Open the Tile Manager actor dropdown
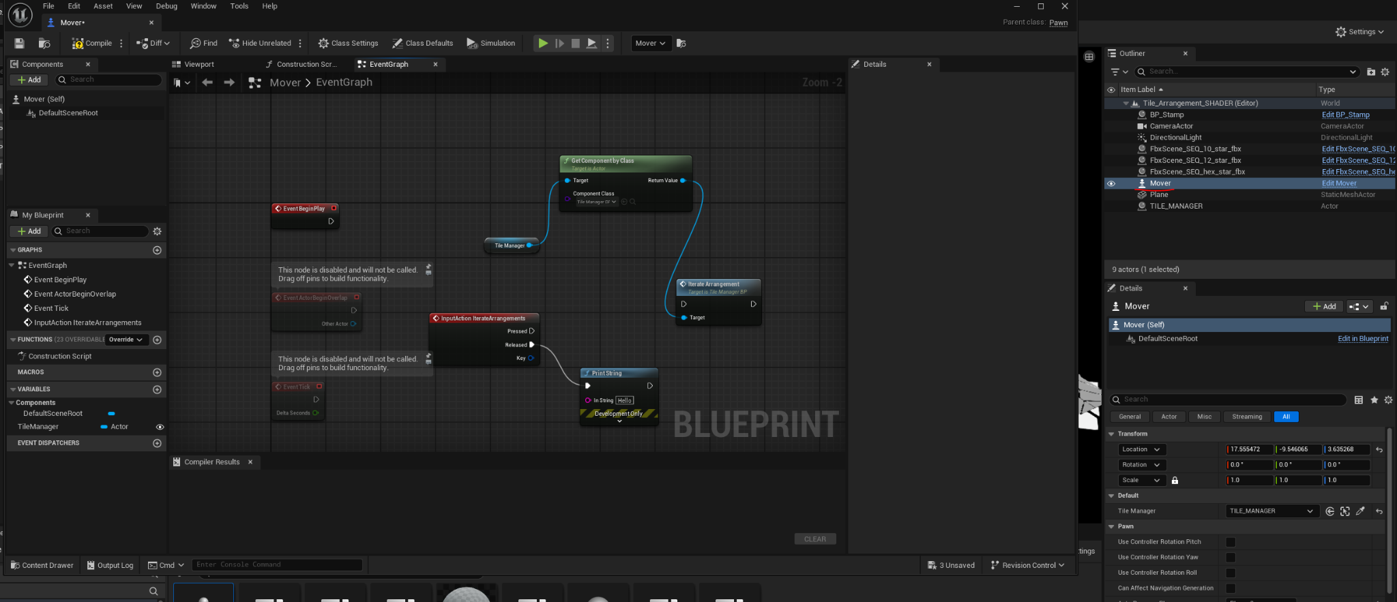Screen dimensions: 1397x602 (1271, 511)
